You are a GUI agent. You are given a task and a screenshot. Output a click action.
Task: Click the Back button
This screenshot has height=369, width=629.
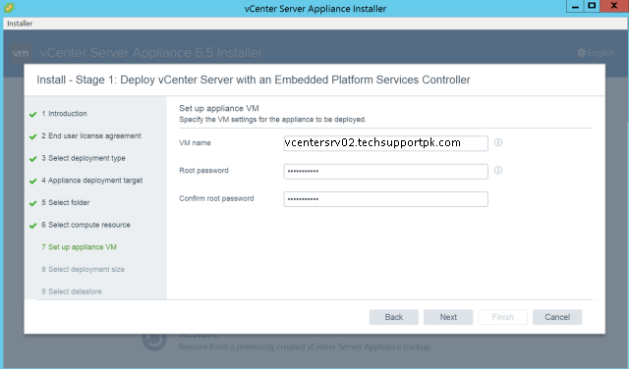[x=393, y=317]
